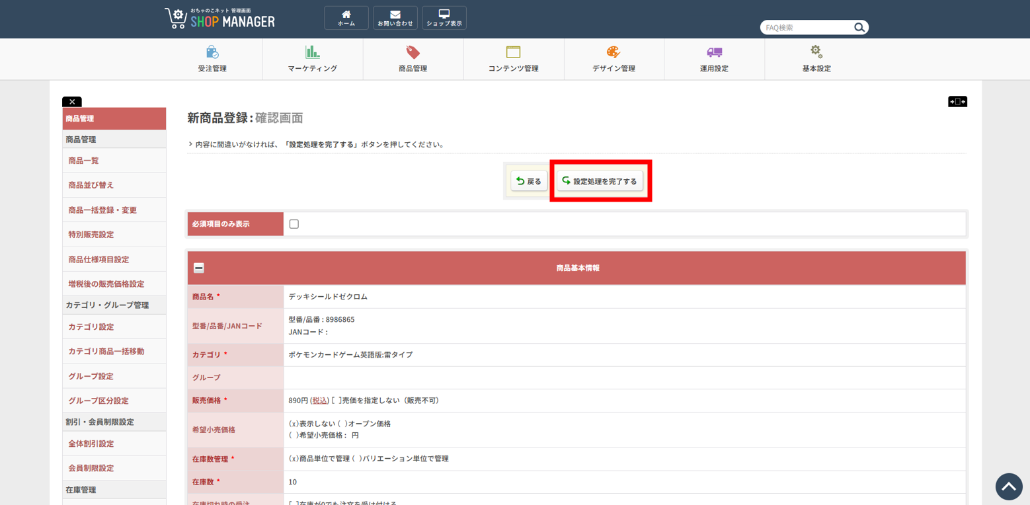The height and width of the screenshot is (505, 1030).
Task: Click the 戻る button
Action: (528, 181)
